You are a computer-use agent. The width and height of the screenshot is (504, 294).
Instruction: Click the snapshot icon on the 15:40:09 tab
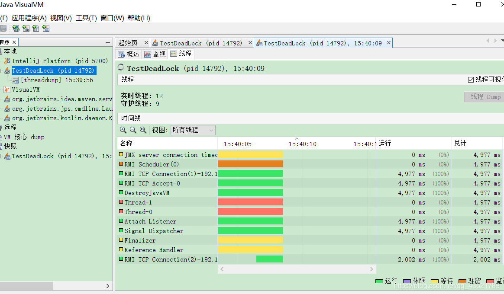coord(259,43)
